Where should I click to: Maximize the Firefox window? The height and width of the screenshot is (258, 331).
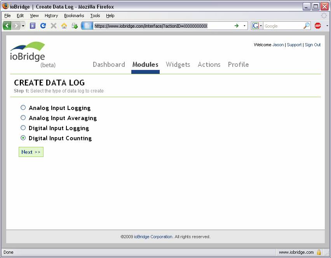pos(315,7)
